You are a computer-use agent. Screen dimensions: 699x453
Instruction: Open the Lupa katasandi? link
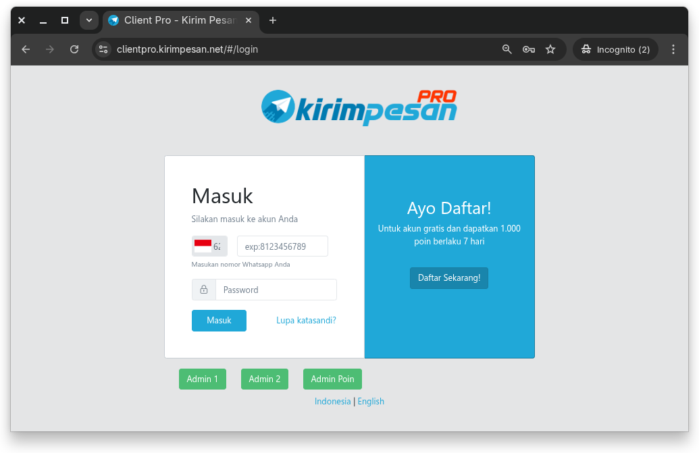pyautogui.click(x=306, y=321)
